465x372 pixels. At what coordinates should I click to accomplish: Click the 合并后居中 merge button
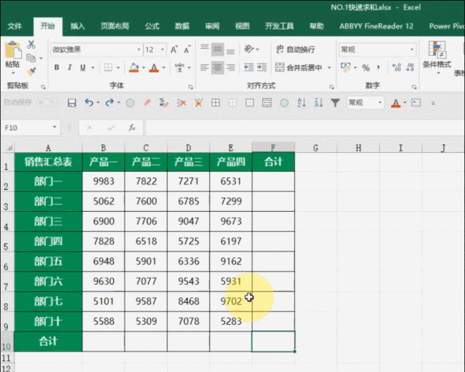tap(302, 67)
